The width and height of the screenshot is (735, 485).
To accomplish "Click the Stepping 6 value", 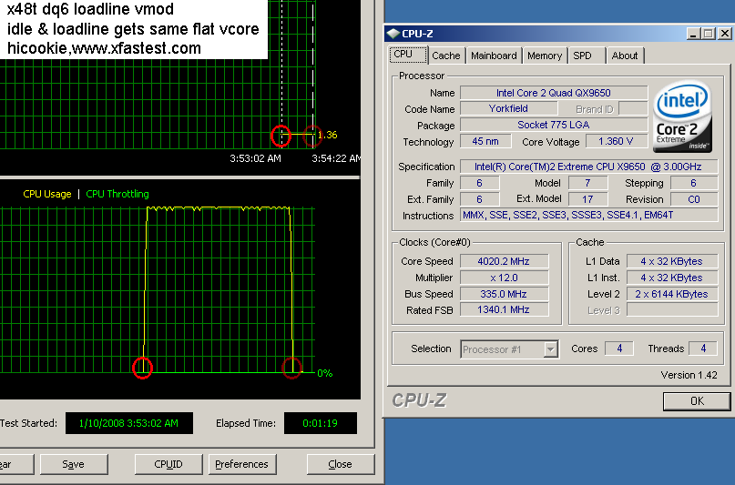I will 694,183.
